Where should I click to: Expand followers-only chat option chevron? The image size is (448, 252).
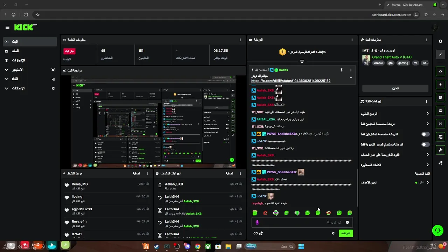[427, 124]
